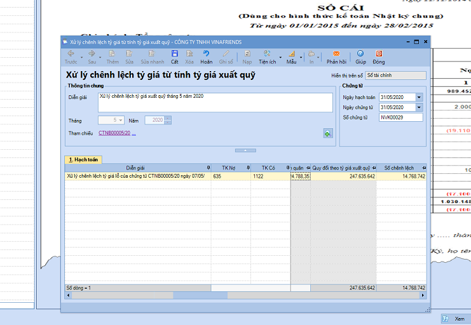Click the Ngày hạch toán date field
The image size is (471, 325).
397,97
